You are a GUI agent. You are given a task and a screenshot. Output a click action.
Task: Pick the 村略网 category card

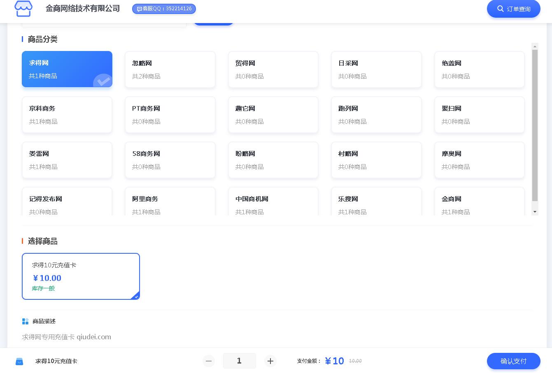pyautogui.click(x=376, y=160)
